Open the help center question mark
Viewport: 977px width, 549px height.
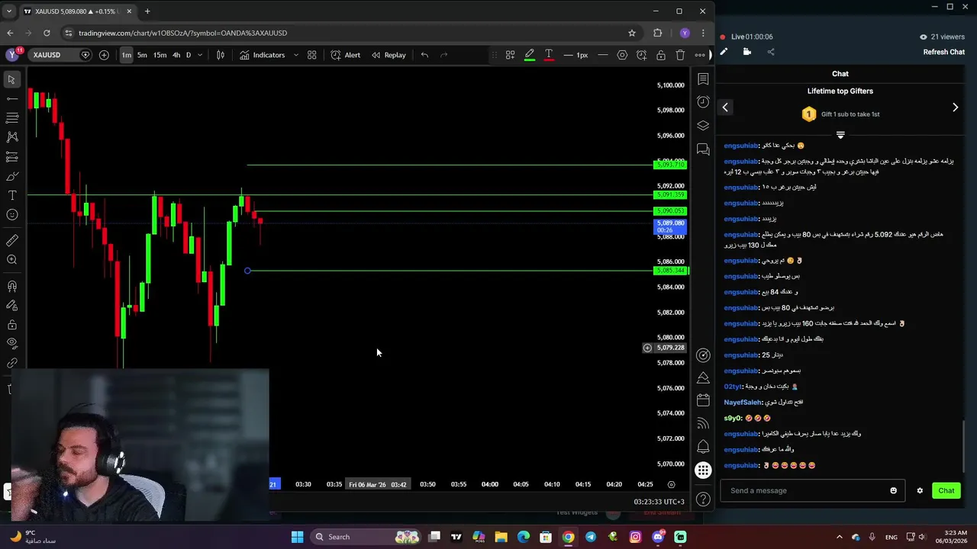point(703,499)
